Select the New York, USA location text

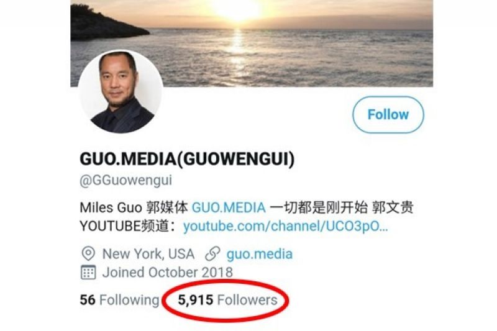click(148, 254)
